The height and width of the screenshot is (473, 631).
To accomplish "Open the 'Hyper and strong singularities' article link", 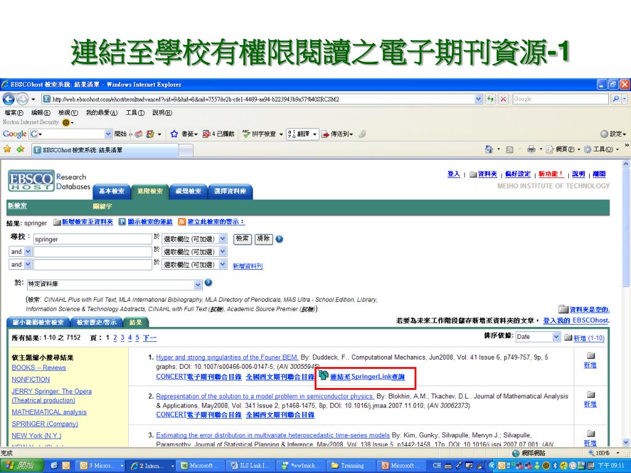I will click(x=227, y=357).
